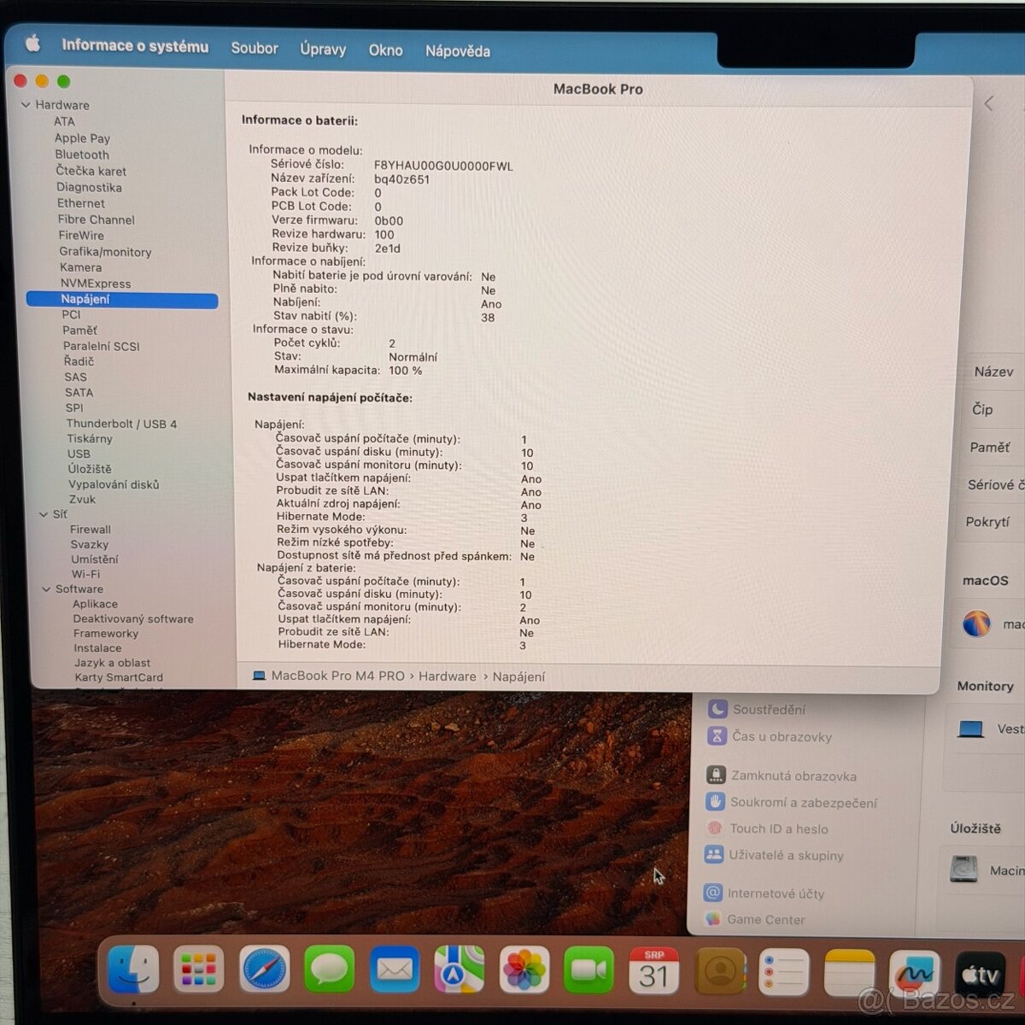Open the Úpravy menu
Image resolution: width=1025 pixels, height=1025 pixels.
tap(323, 50)
